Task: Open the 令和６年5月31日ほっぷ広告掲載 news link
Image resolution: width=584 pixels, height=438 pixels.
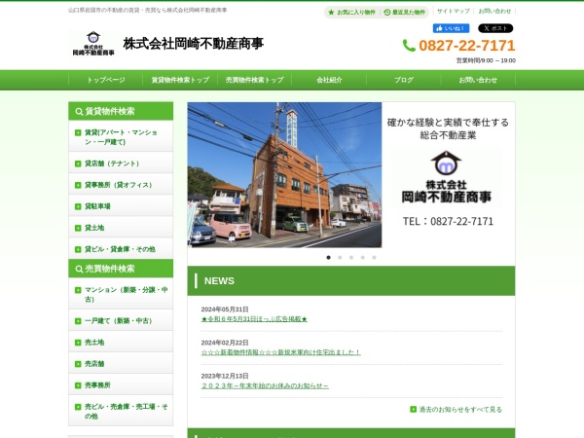Action: pos(254,319)
